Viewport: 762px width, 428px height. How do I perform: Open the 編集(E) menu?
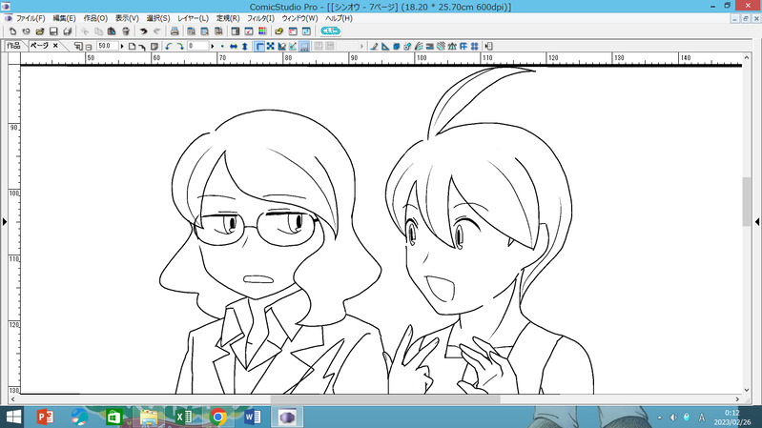click(64, 18)
